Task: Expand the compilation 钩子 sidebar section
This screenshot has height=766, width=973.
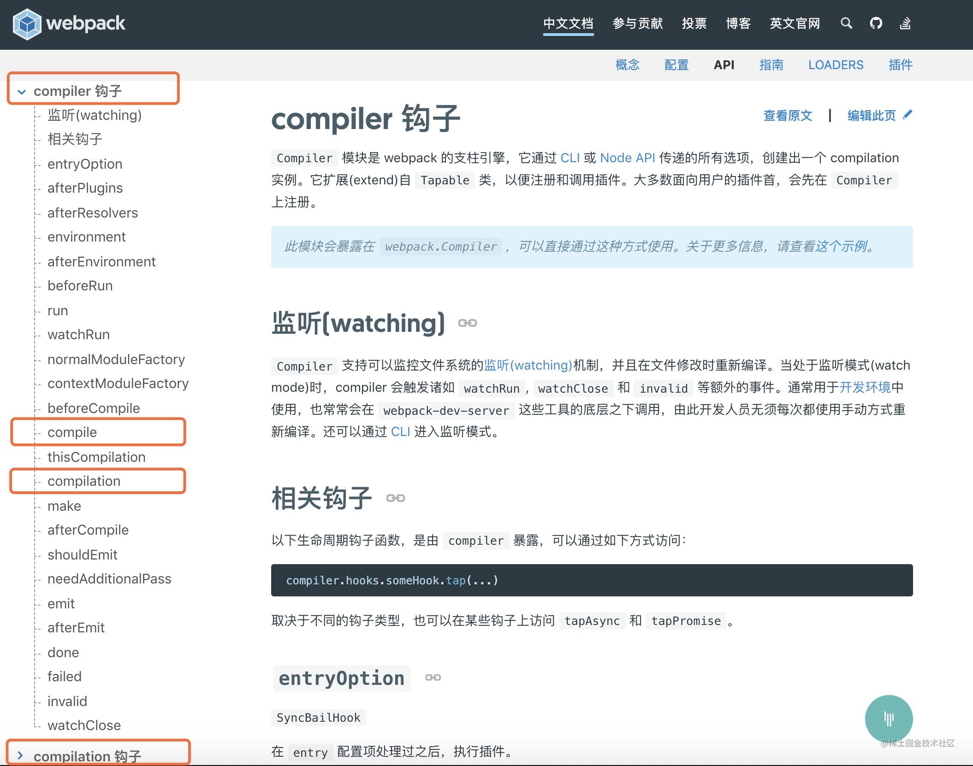Action: tap(20, 755)
